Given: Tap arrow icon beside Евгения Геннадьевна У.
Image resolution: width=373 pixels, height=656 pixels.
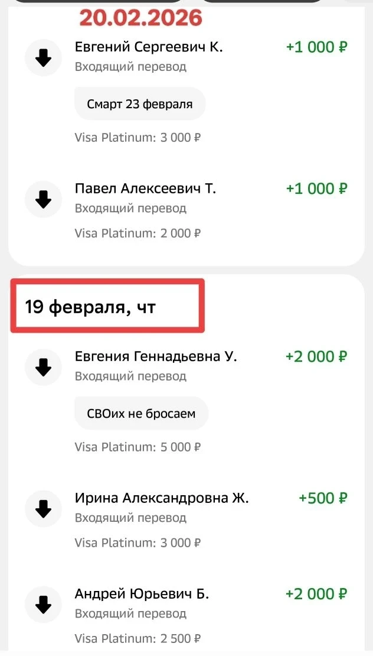Looking at the screenshot, I should pos(43,367).
